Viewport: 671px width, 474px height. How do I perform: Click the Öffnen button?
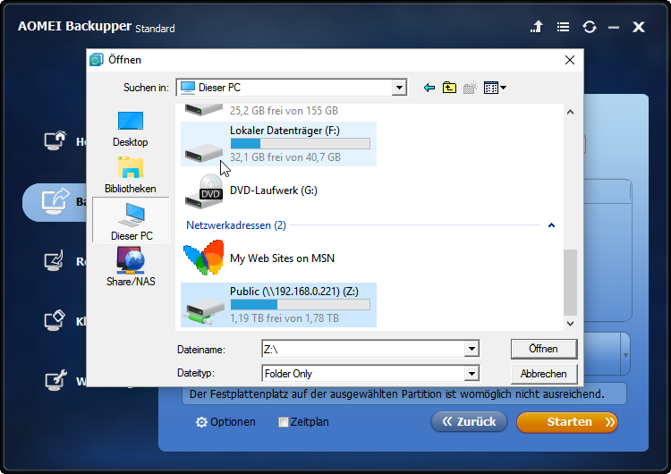tap(544, 349)
